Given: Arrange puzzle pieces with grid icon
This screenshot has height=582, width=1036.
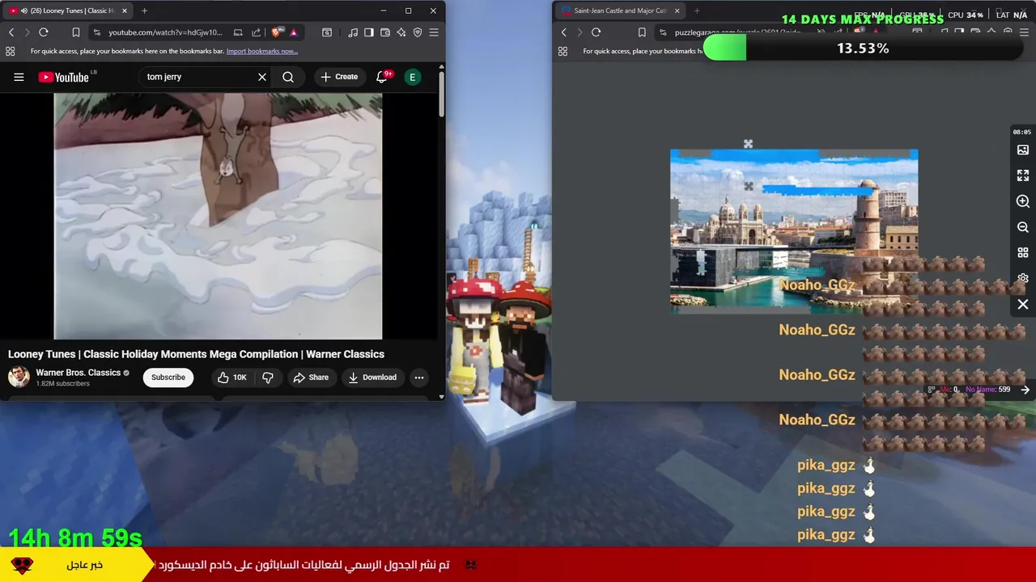Looking at the screenshot, I should click(x=1023, y=253).
